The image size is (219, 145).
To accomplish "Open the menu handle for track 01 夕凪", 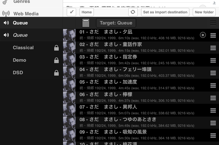I will coord(213,35).
